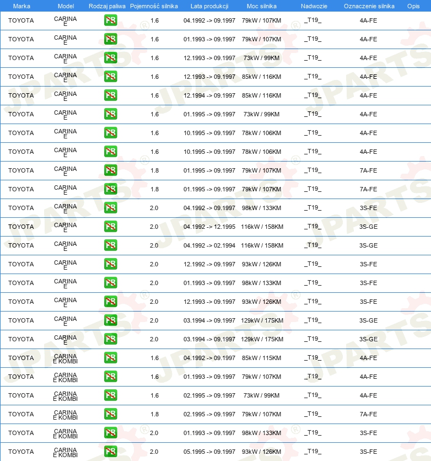Click 93kW / 126KM in the 12.1992 row
Image resolution: width=431 pixels, height=461 pixels.
(261, 264)
